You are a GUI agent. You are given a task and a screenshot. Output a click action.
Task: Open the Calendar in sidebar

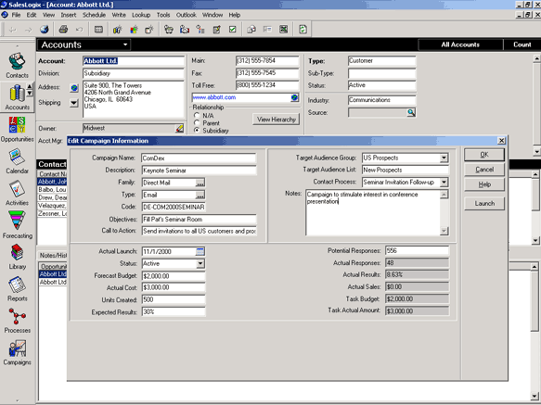click(x=17, y=161)
